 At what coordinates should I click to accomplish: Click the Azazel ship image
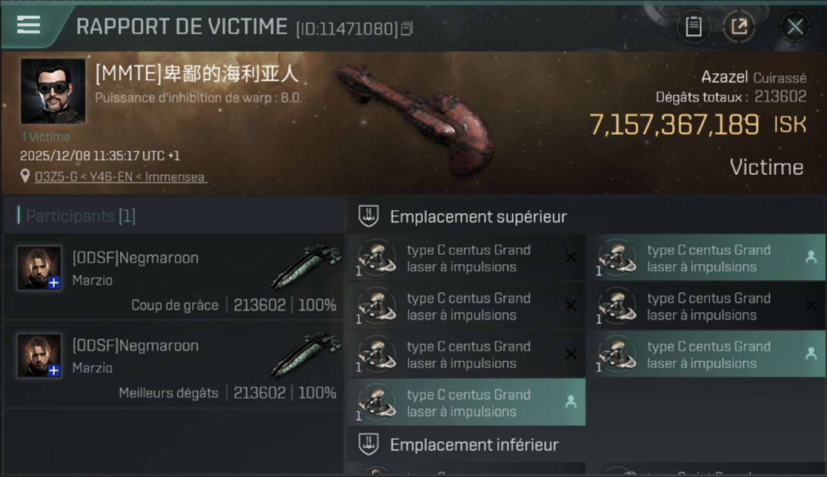coord(417,119)
